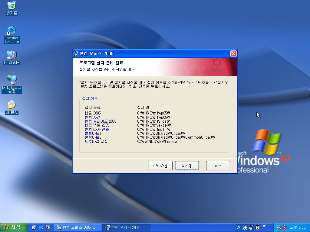Click the 설치(I) install button

187,166
